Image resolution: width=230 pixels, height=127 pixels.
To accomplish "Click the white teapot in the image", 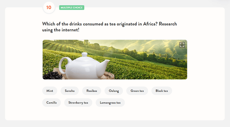I will pos(84,66).
